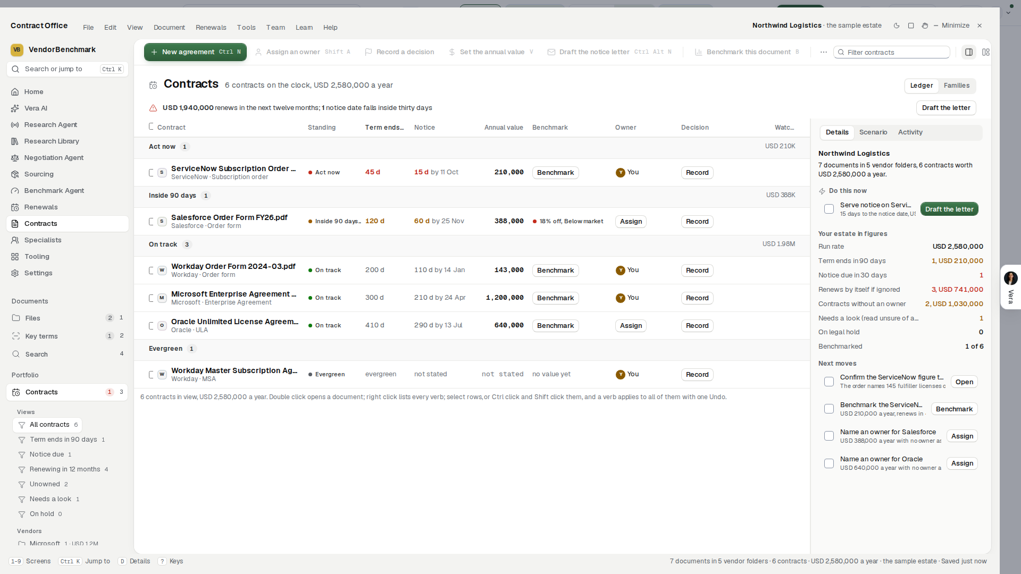Select the ServiceNow Subscription Order checkbox
This screenshot has width=1021, height=574.
pyautogui.click(x=151, y=172)
